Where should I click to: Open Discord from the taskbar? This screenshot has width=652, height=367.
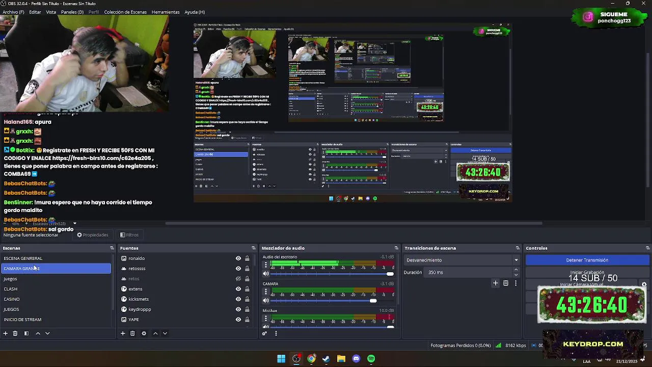(x=356, y=359)
